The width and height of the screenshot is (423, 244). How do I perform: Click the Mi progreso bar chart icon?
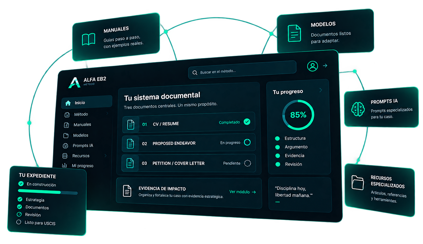64,165
